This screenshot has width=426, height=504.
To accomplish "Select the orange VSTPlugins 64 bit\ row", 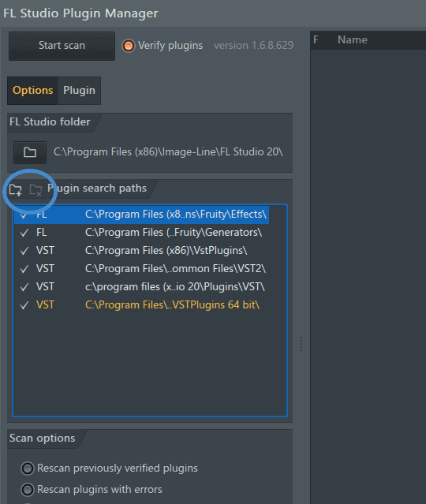I will pyautogui.click(x=141, y=304).
